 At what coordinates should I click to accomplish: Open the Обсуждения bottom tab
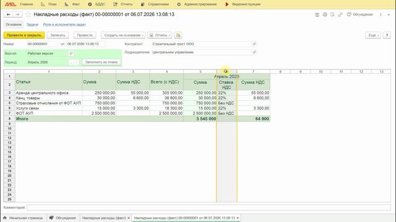point(63,218)
